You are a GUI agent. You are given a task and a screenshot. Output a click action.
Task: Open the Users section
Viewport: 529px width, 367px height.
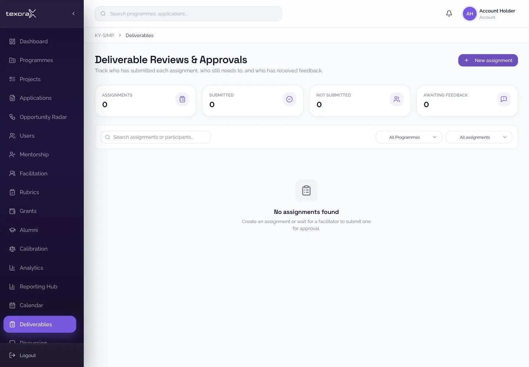tap(40, 136)
